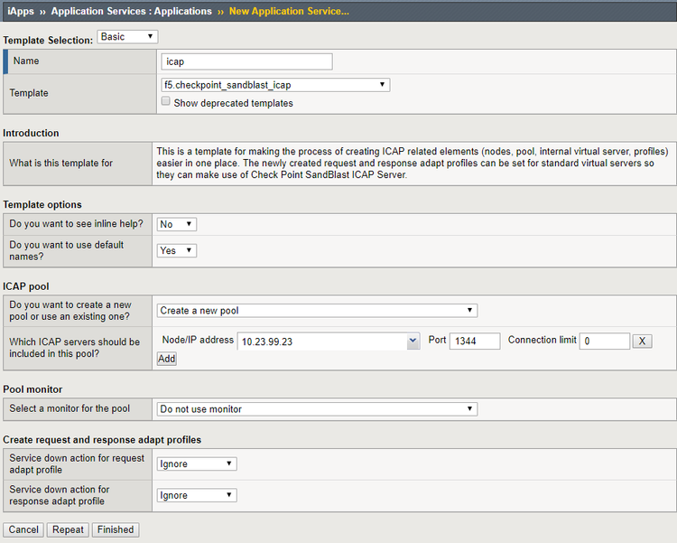The width and height of the screenshot is (677, 543).
Task: Open response adapt profile service down dropdown
Action: (x=197, y=495)
